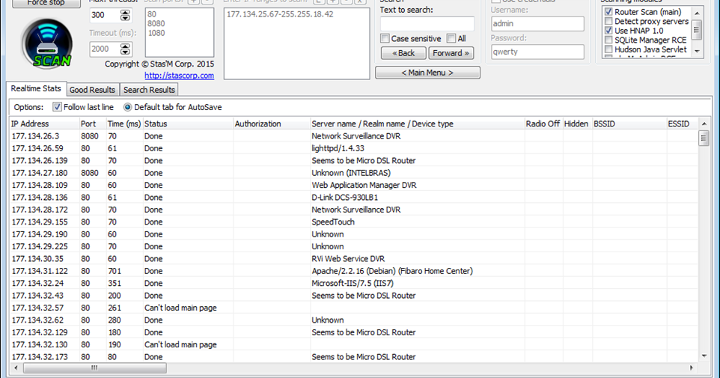Open the http://stascorp.com link
Viewport: 720px width, 378px height.
pos(179,76)
